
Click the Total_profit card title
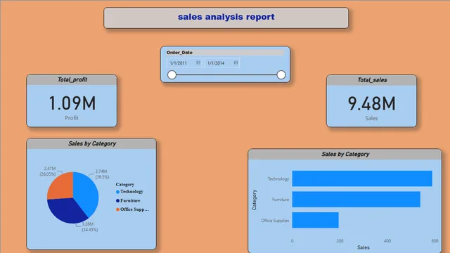coord(72,79)
